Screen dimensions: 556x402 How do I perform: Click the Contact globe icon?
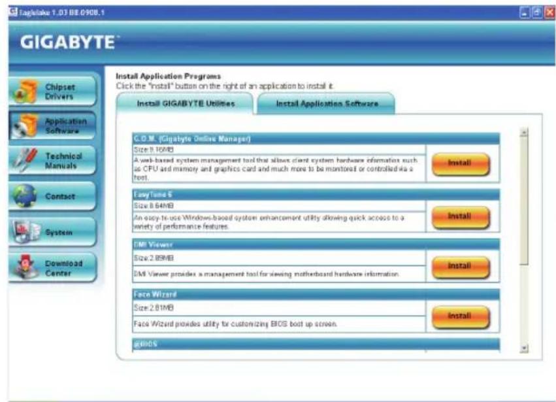[x=25, y=196]
